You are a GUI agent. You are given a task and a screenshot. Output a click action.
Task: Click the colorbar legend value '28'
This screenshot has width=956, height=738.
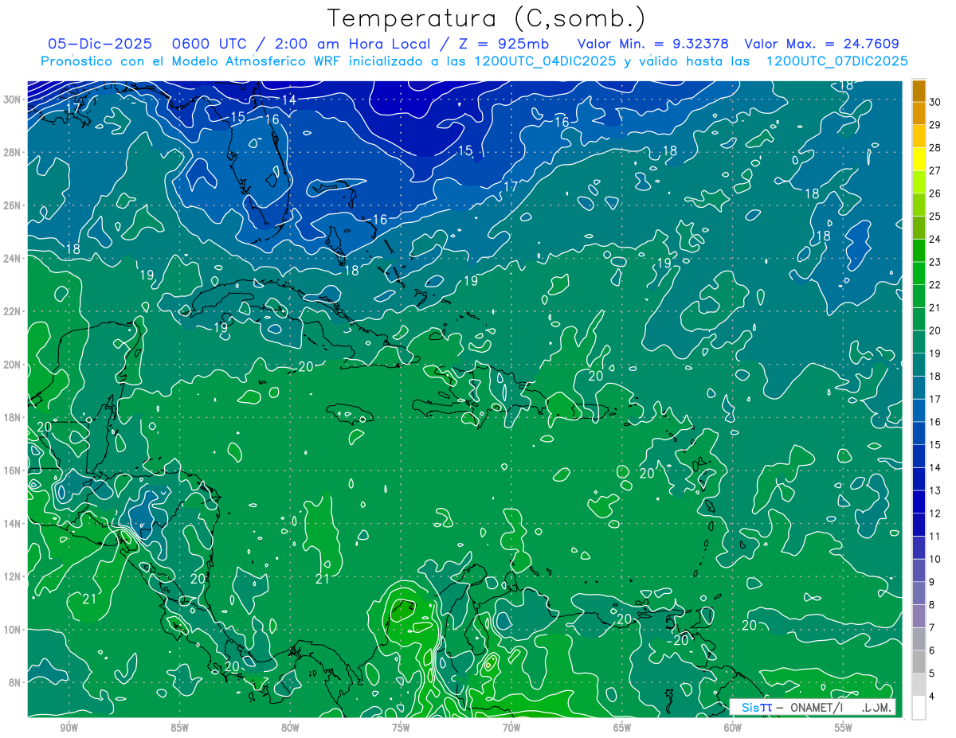click(x=934, y=148)
